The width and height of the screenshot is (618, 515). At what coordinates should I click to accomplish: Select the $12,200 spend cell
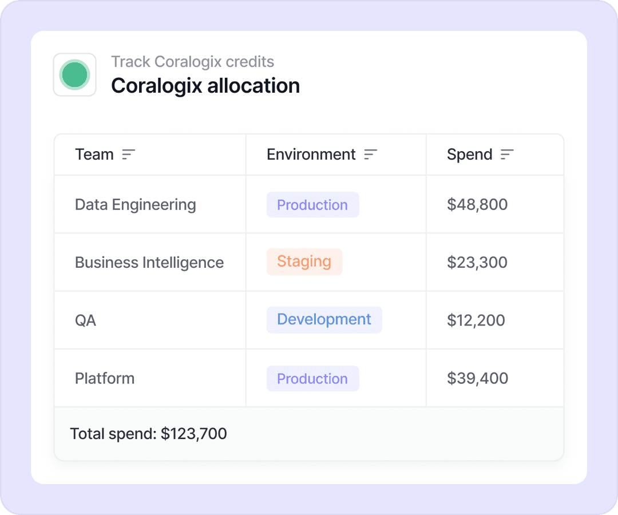coord(476,320)
